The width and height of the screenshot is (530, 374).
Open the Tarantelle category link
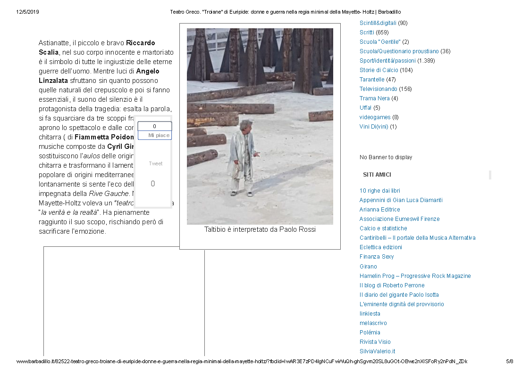372,80
